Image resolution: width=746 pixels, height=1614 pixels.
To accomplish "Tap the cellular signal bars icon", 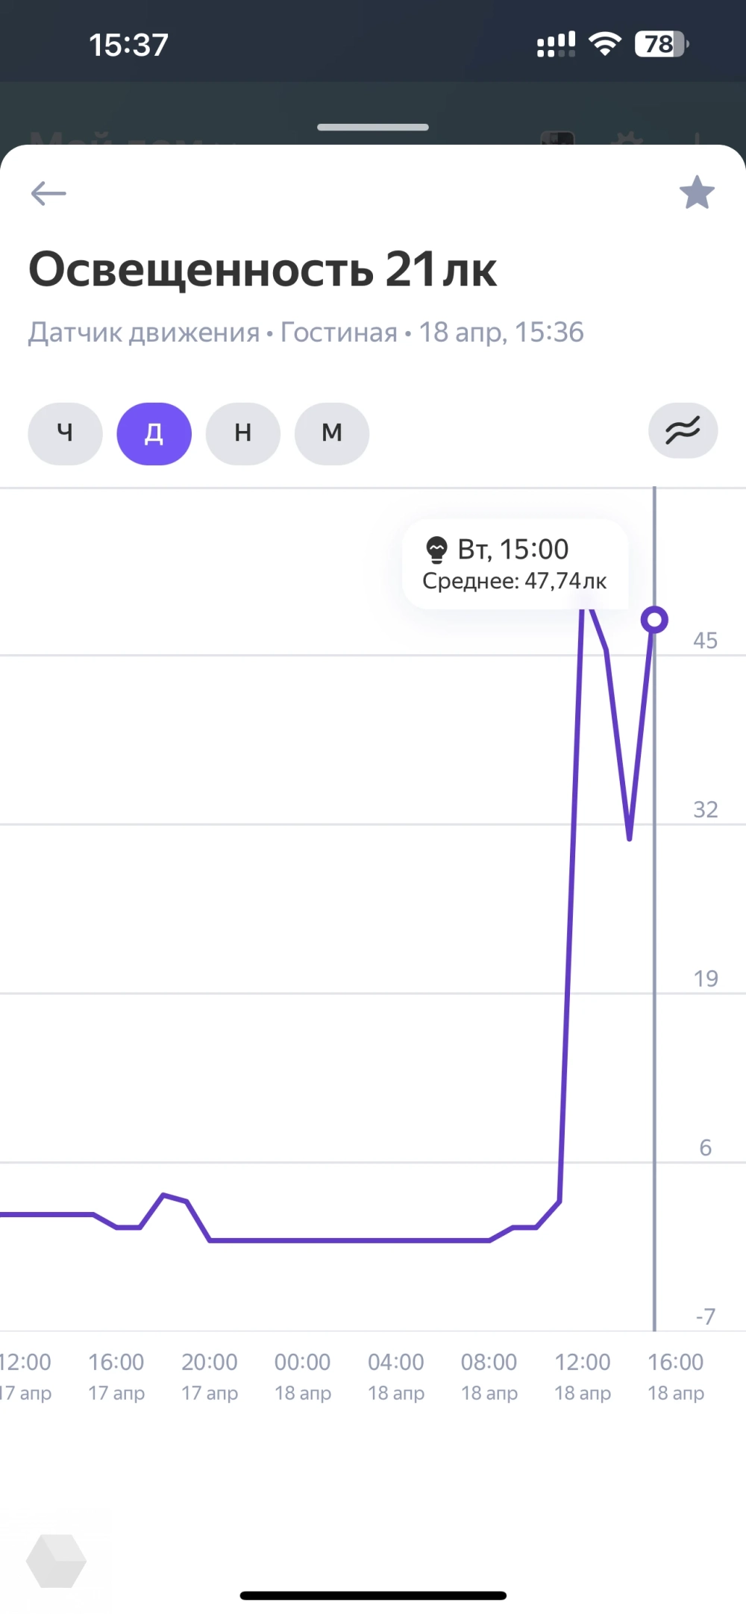I will (x=556, y=45).
